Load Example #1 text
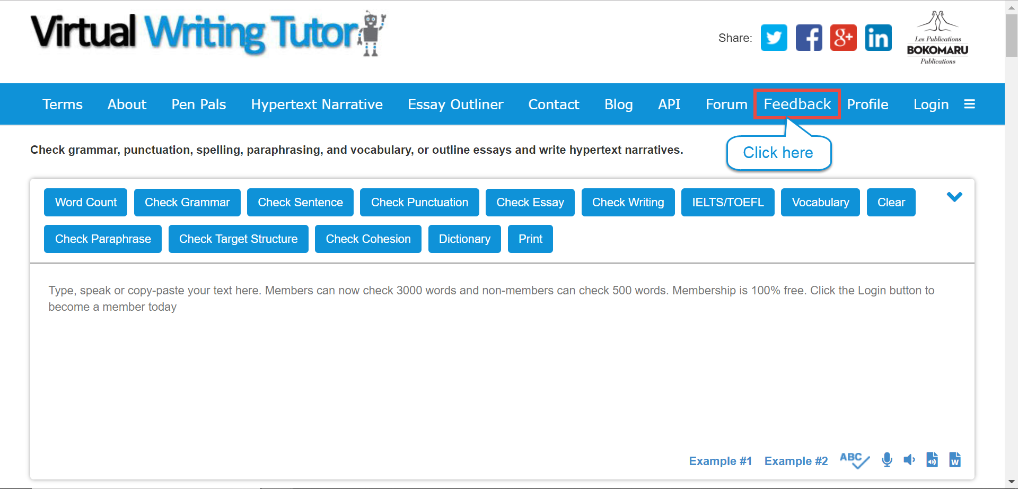 (720, 461)
